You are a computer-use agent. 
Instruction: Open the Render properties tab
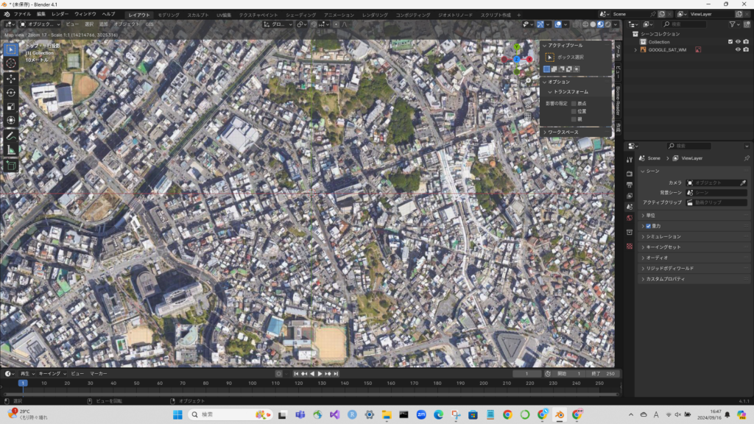pos(630,174)
